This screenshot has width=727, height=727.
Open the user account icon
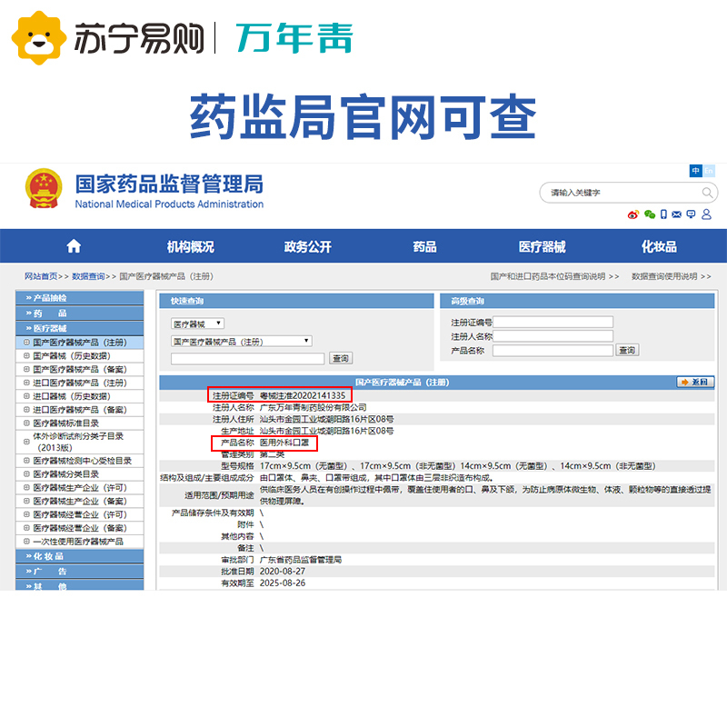click(x=706, y=214)
